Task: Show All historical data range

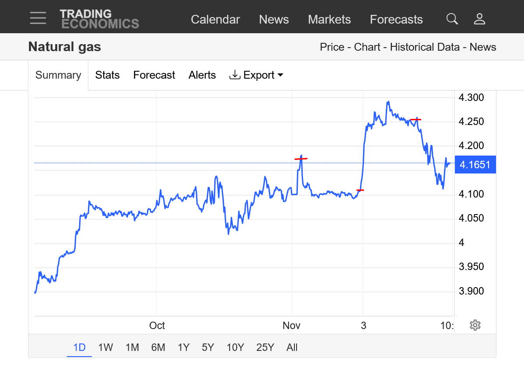Action: pos(292,347)
